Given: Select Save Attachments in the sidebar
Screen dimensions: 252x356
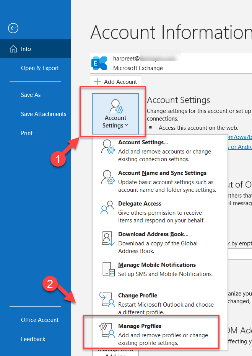Looking at the screenshot, I should [44, 114].
